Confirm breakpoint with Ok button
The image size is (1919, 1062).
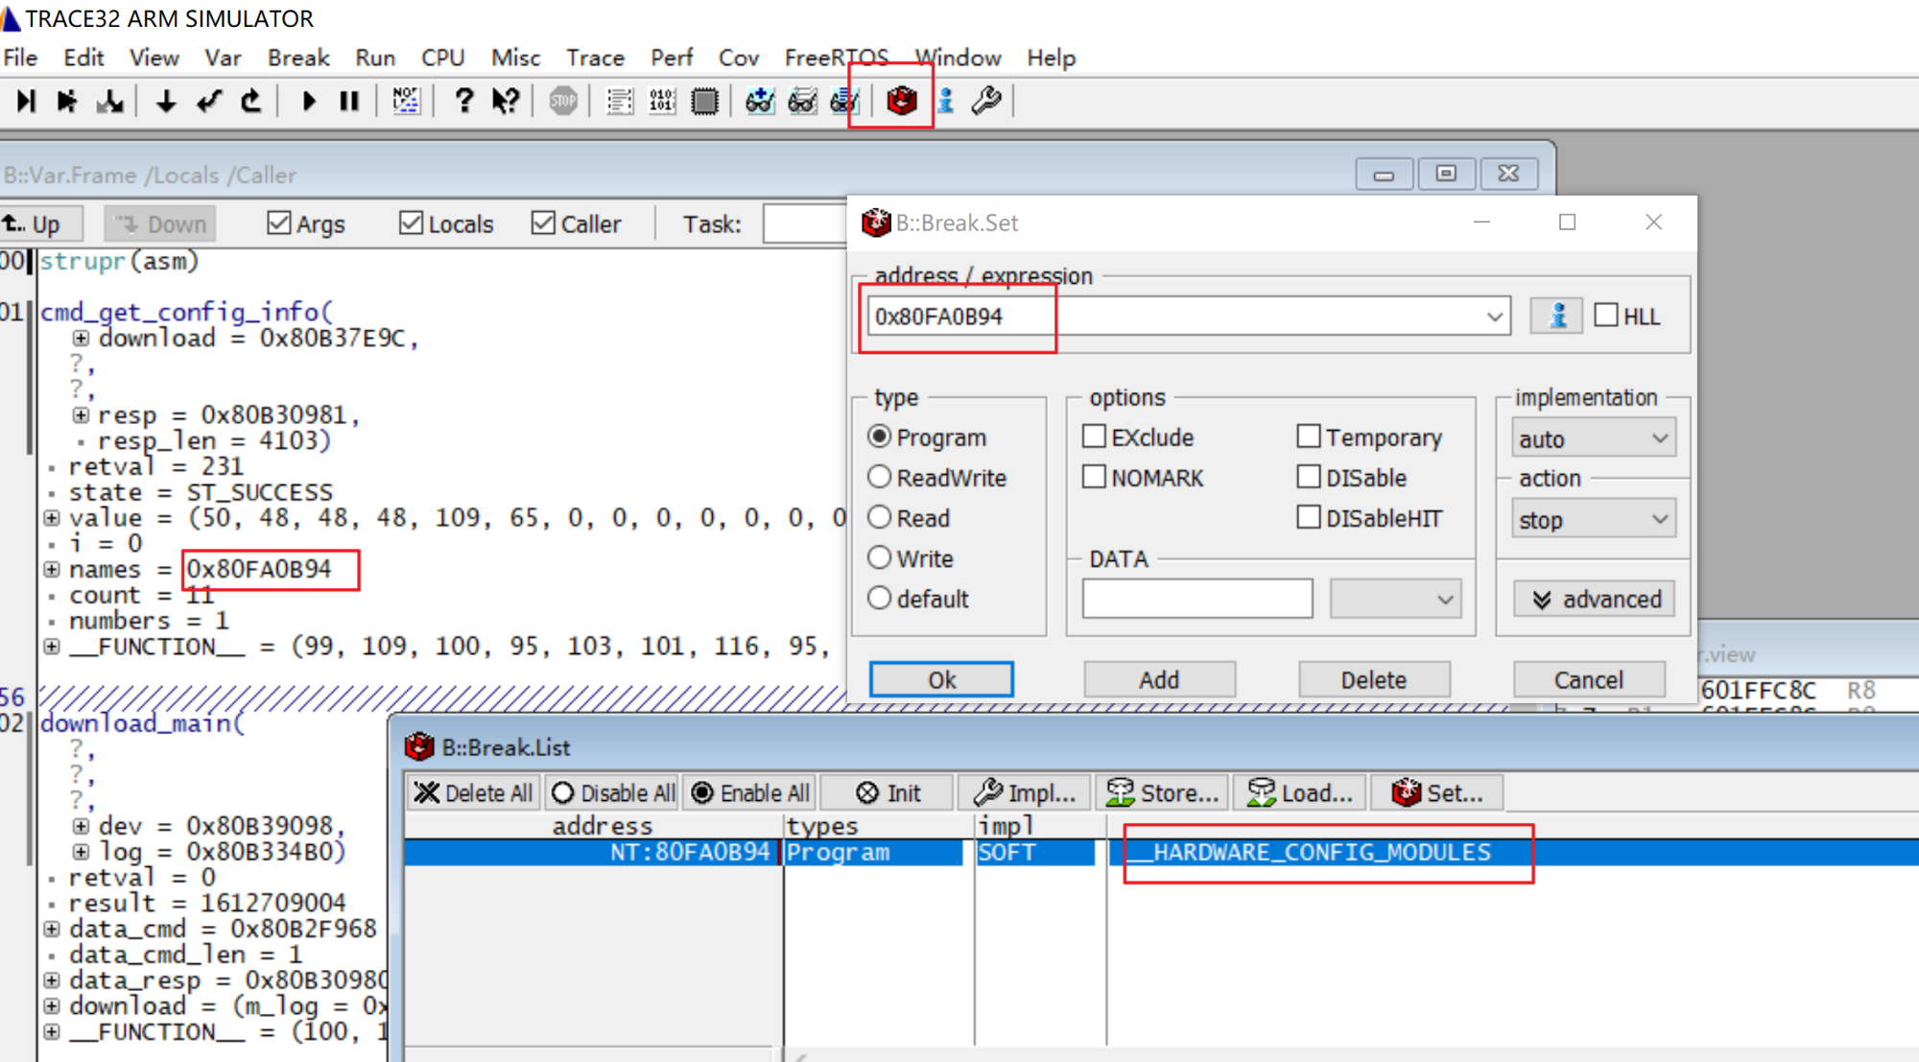click(941, 679)
